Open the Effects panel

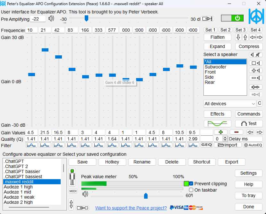tap(217, 114)
